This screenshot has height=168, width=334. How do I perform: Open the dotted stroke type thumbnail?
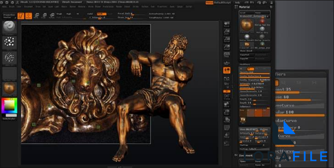(x=9, y=43)
